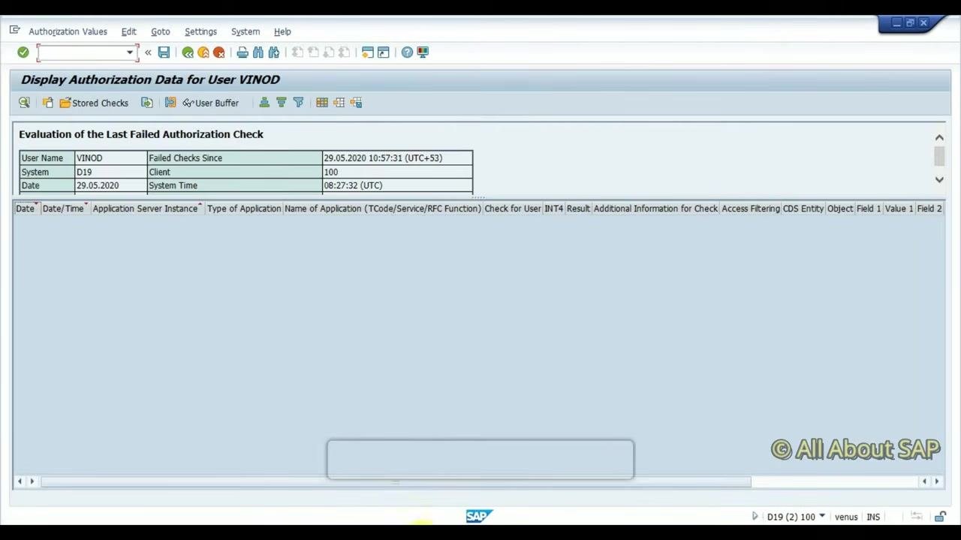Click the Change Layout grid icon
The image size is (961, 540).
pos(322,103)
